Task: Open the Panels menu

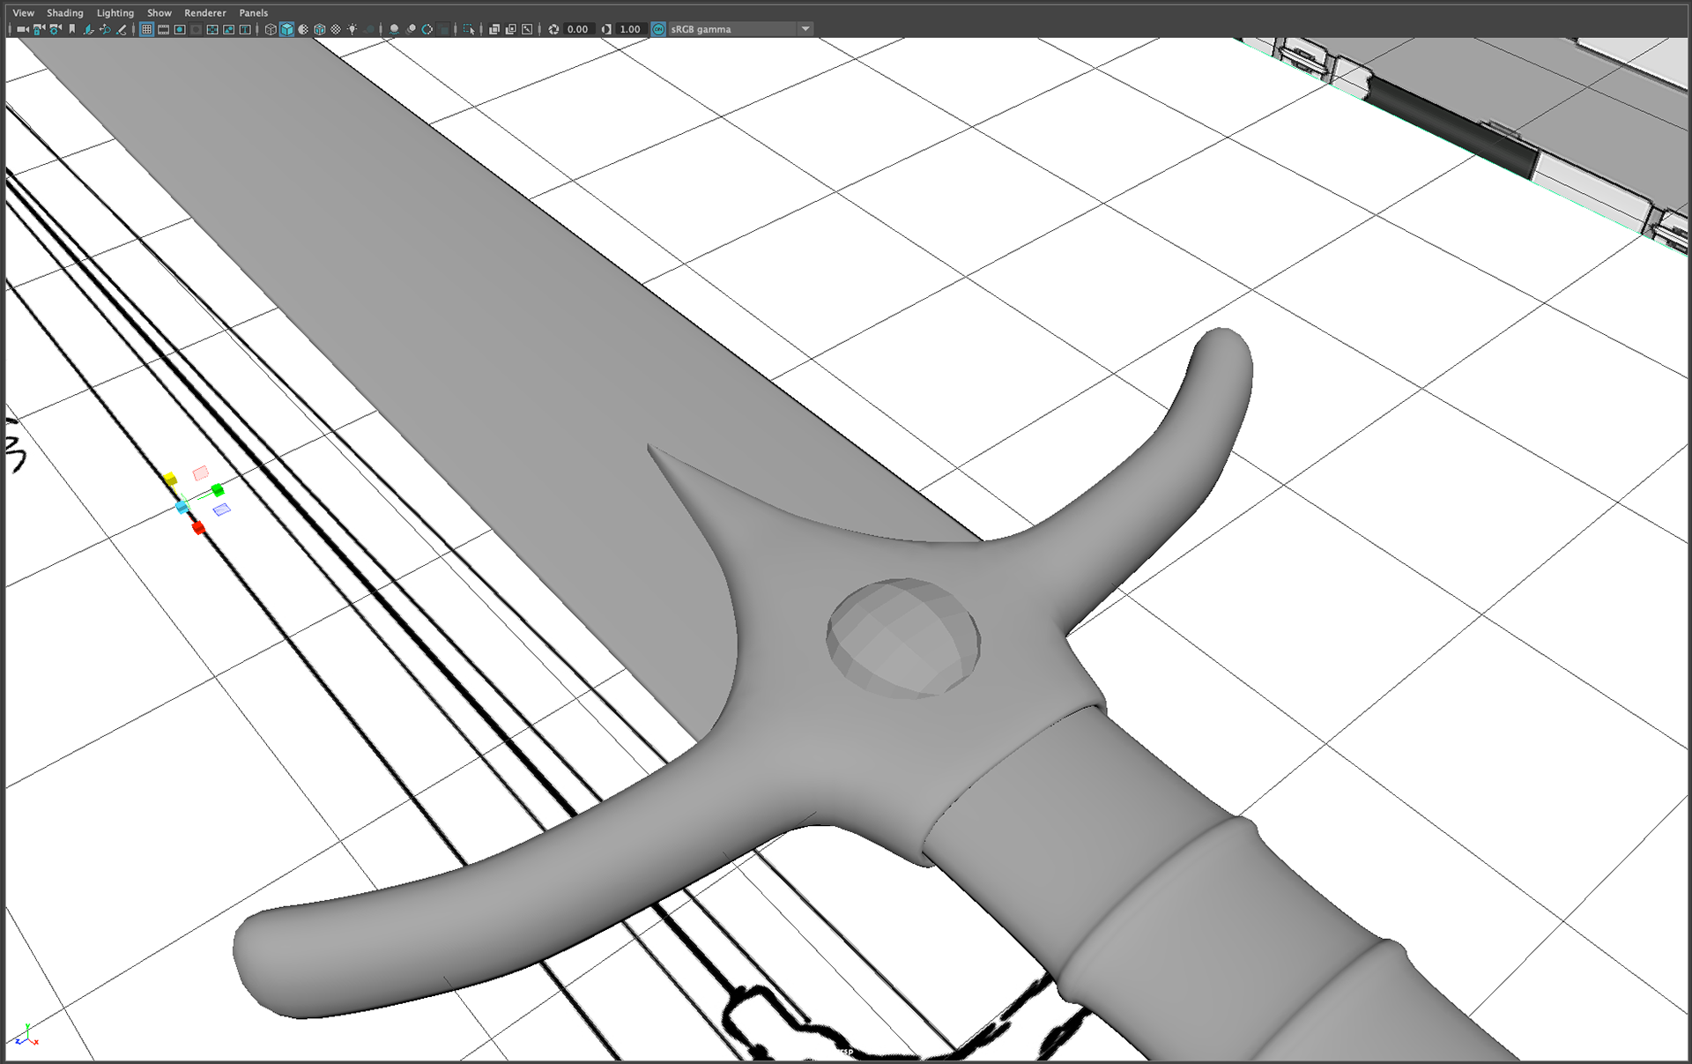Action: pyautogui.click(x=253, y=12)
